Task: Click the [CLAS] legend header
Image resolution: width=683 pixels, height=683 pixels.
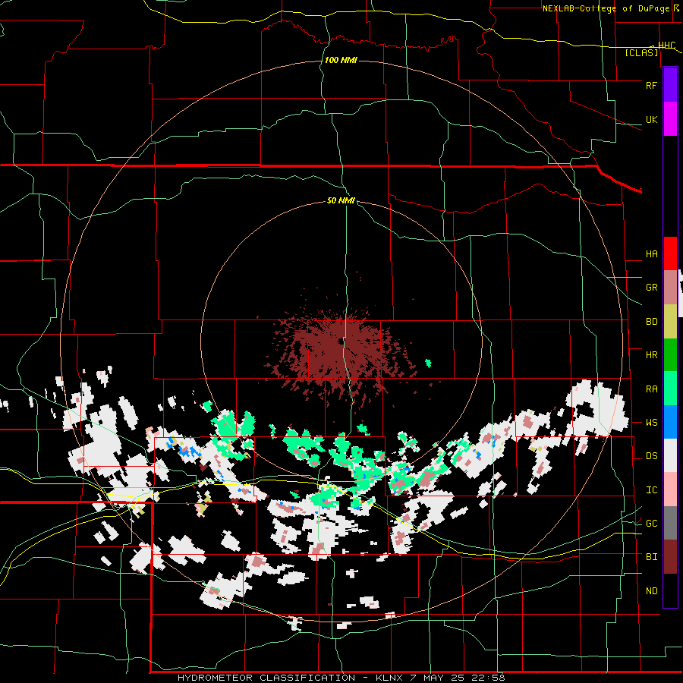Action: [641, 52]
